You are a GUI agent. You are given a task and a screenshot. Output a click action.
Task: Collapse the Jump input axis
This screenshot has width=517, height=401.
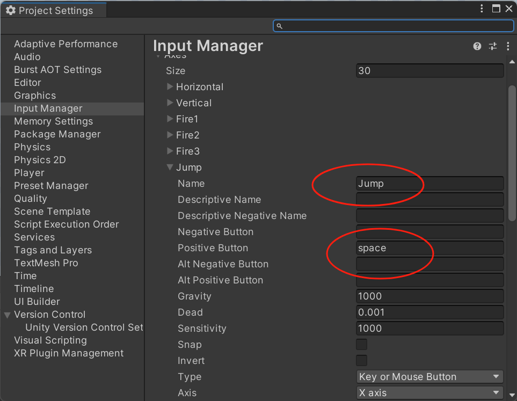pos(170,167)
